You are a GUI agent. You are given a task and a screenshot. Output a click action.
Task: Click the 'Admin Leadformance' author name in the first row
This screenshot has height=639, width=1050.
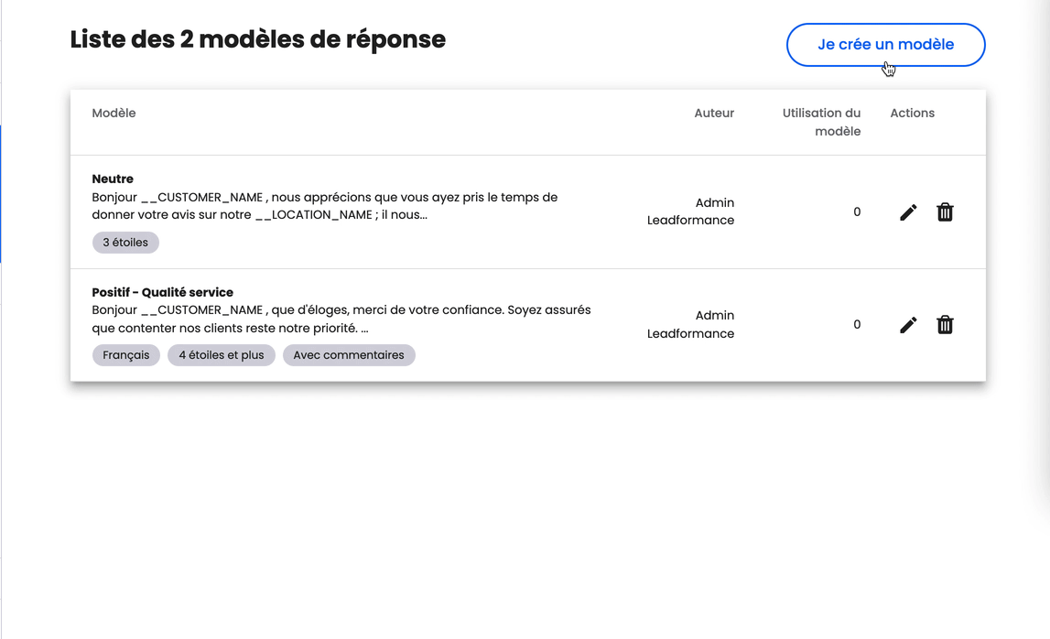[x=689, y=211]
